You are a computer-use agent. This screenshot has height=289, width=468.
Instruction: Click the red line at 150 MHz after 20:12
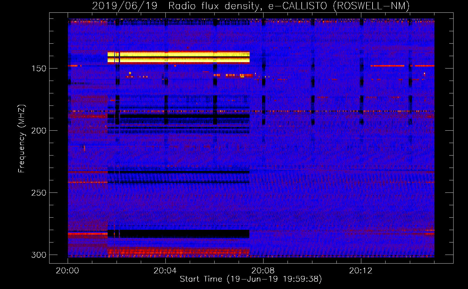point(387,66)
